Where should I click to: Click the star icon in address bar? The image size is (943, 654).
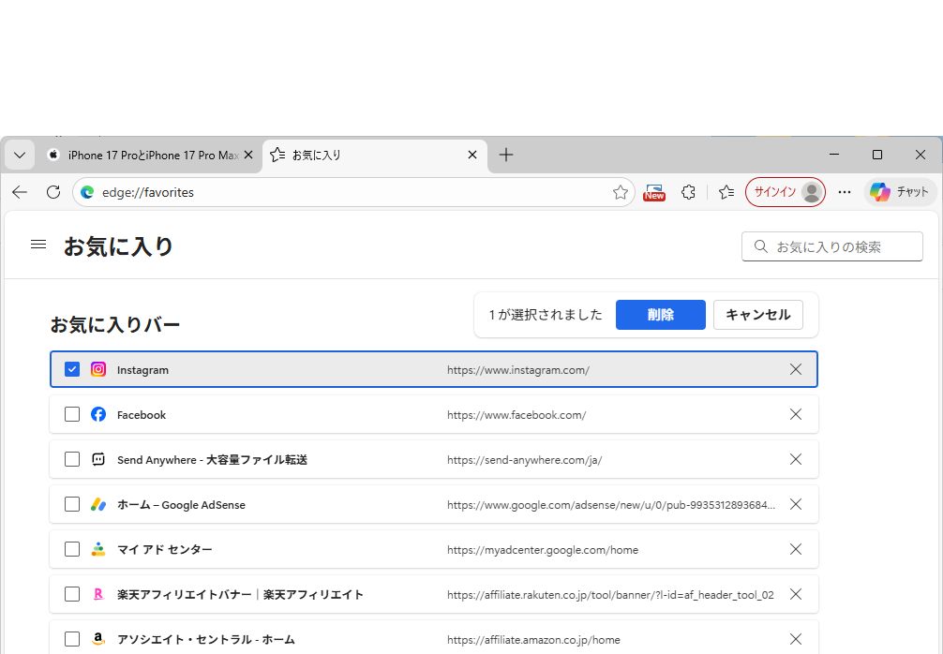point(621,192)
